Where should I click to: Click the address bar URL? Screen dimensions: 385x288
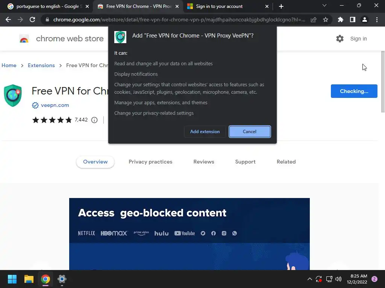tap(179, 19)
